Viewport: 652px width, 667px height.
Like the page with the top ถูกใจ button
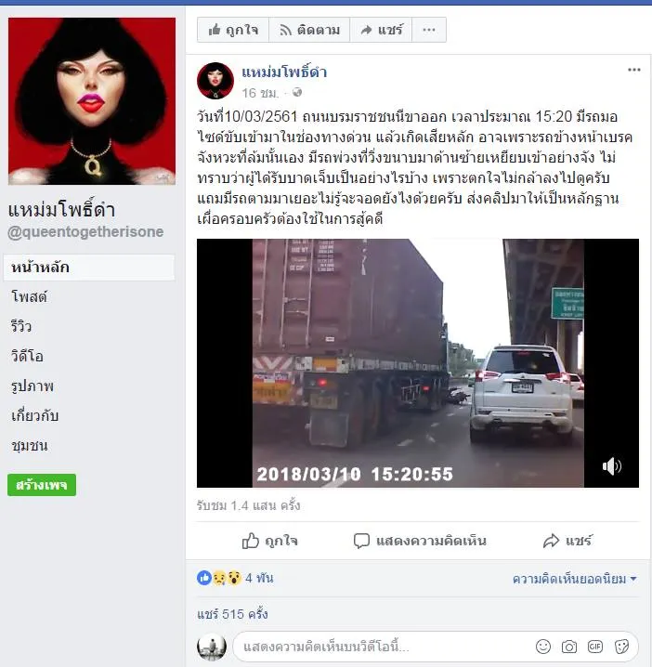pos(233,30)
